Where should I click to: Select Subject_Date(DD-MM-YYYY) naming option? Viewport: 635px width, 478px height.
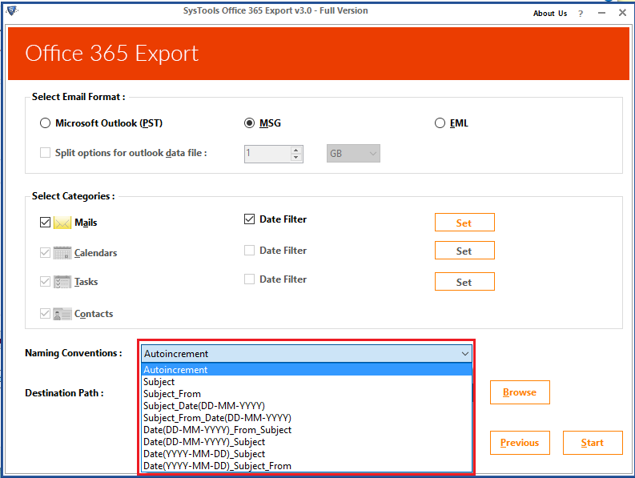(x=307, y=405)
